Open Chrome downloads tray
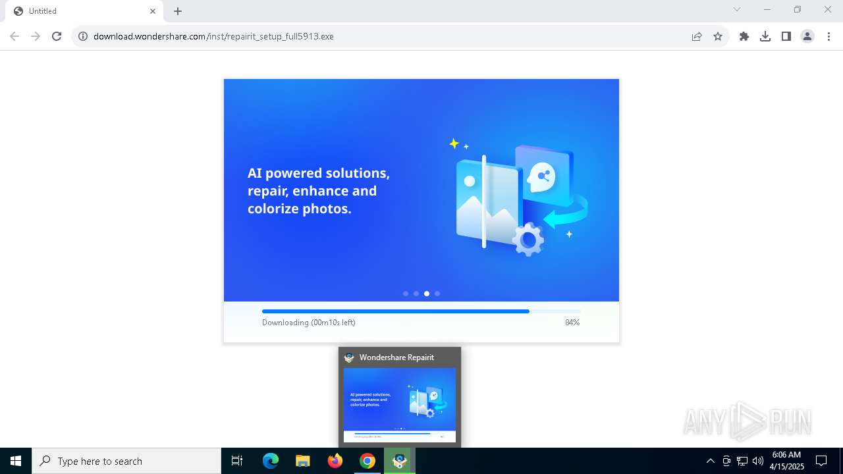The height and width of the screenshot is (474, 843). tap(765, 36)
